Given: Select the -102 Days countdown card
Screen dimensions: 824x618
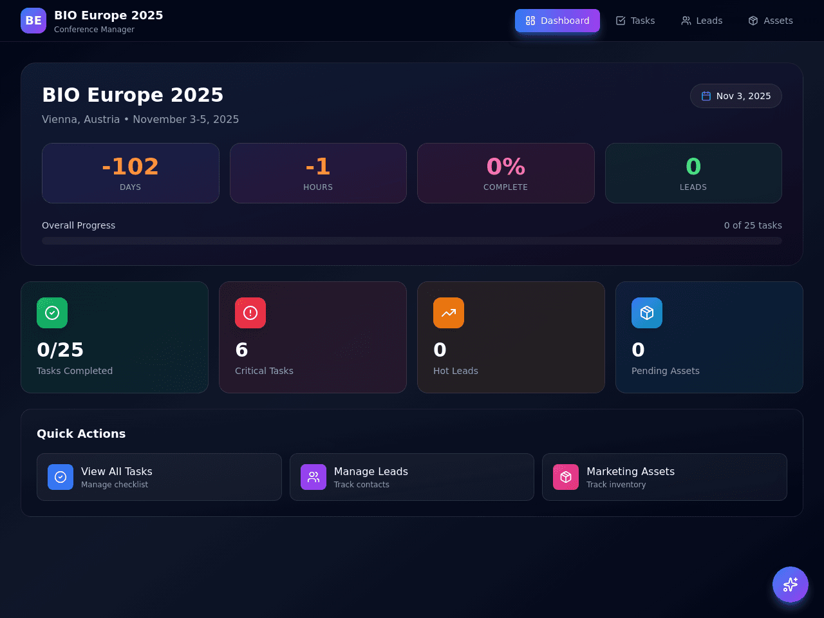Looking at the screenshot, I should tap(131, 173).
